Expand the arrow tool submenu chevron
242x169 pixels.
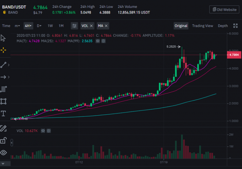tap(9, 77)
